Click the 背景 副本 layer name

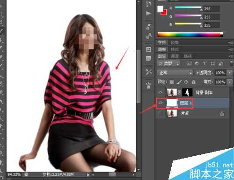point(204,92)
